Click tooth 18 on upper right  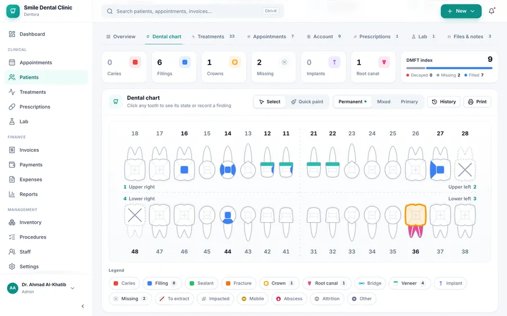pos(135,163)
